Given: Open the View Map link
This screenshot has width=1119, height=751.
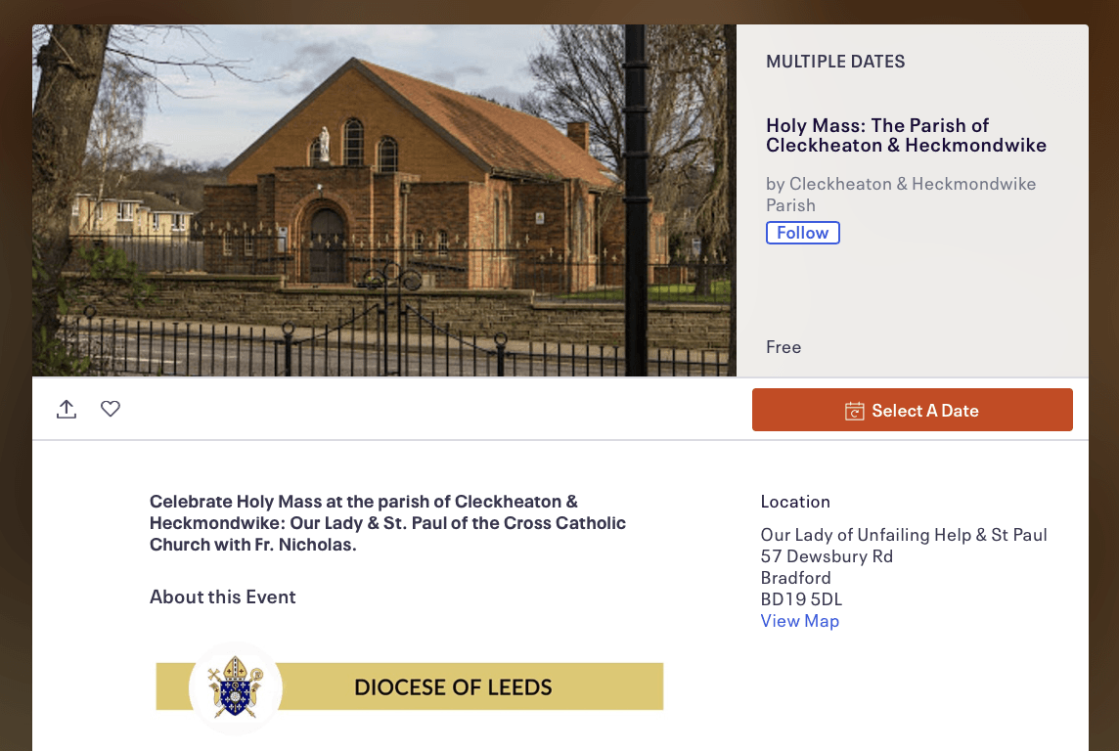Looking at the screenshot, I should (799, 621).
